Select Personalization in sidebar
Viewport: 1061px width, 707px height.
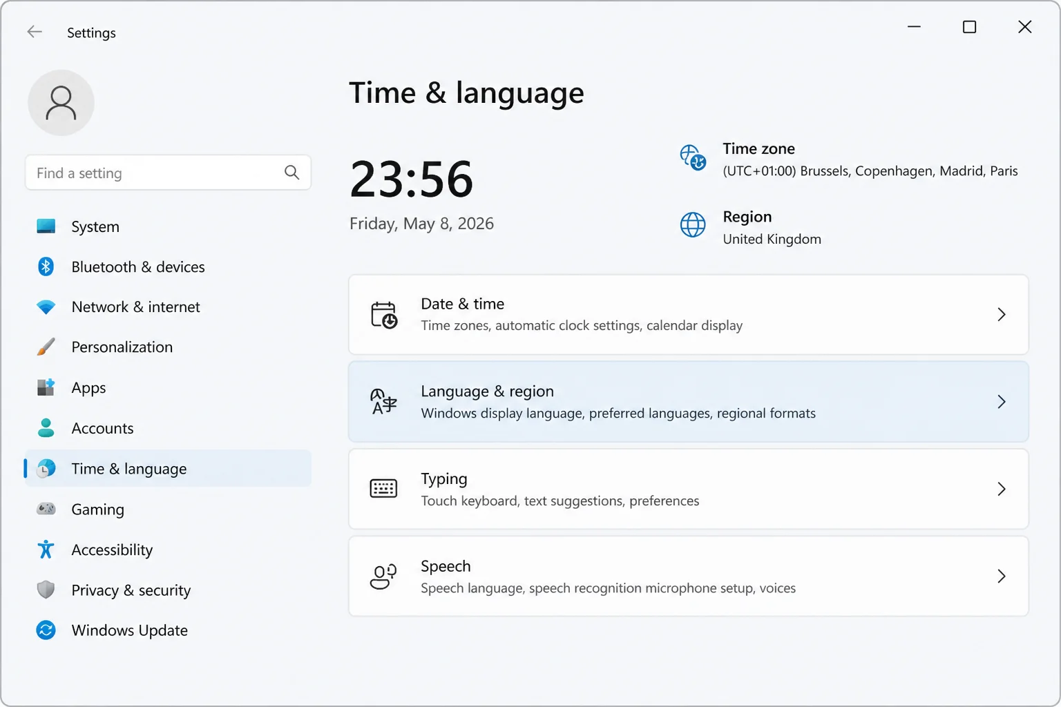tap(168, 347)
